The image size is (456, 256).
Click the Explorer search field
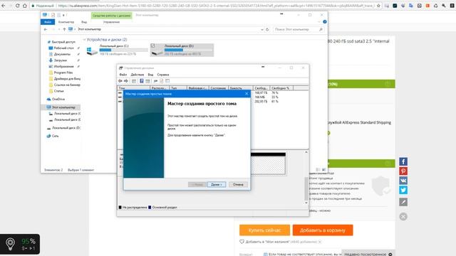point(299,29)
